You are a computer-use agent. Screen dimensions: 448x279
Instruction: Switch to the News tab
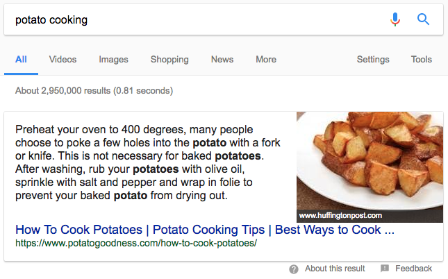222,60
